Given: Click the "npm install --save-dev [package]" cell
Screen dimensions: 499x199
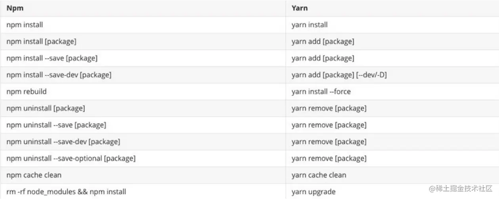Looking at the screenshot, I should (59, 75).
